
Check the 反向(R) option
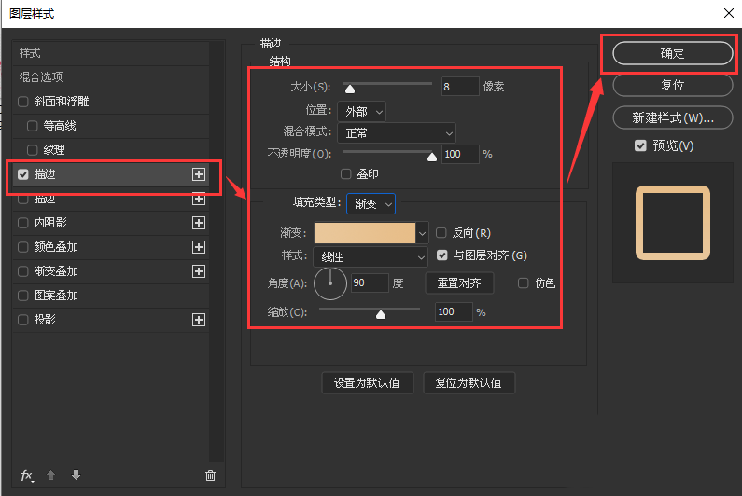441,233
